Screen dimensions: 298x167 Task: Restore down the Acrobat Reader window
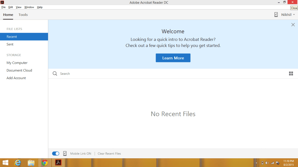coord(284,2)
